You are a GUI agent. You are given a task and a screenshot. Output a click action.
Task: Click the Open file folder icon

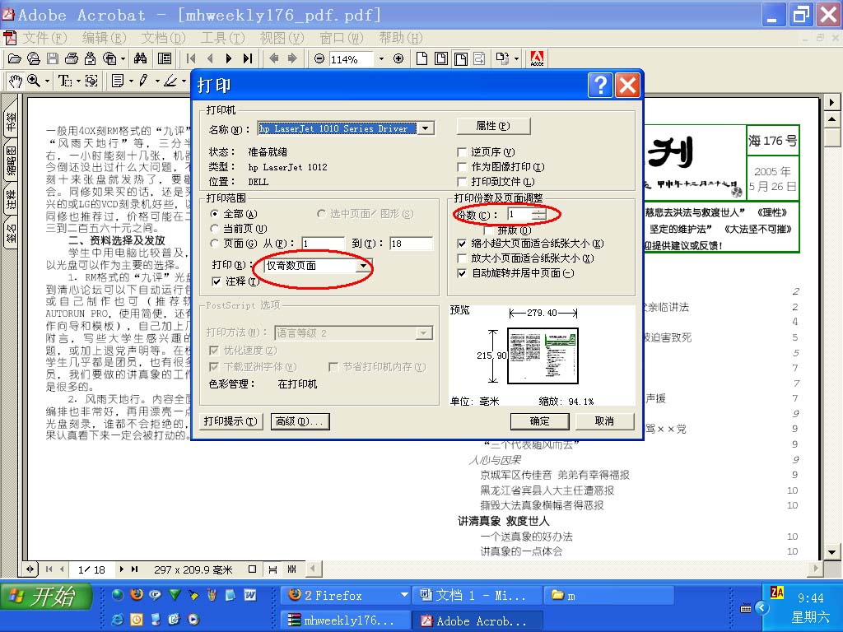(14, 58)
